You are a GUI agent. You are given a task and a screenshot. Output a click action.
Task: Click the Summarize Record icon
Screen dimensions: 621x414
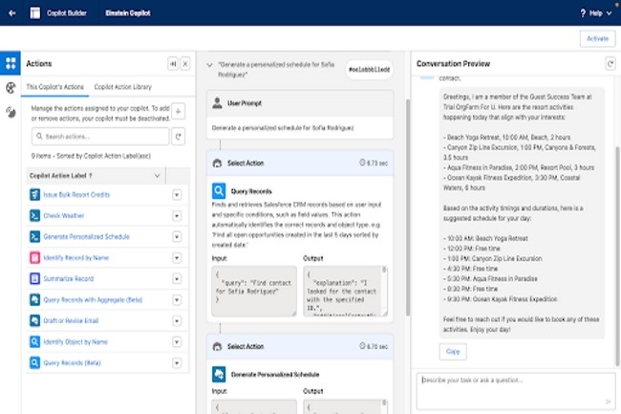pos(34,278)
